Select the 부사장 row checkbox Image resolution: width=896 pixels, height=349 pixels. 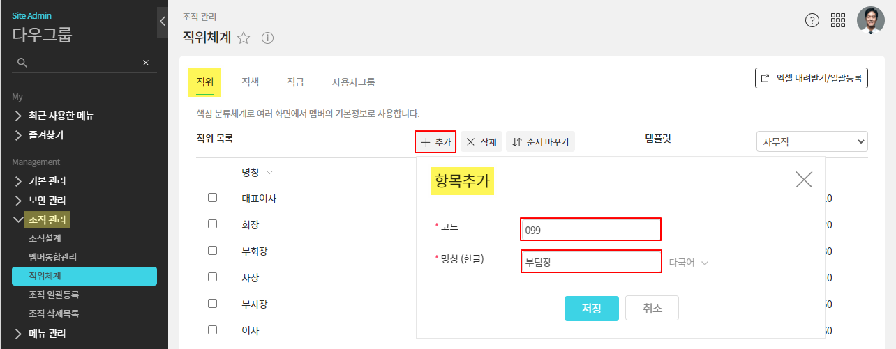coord(213,304)
